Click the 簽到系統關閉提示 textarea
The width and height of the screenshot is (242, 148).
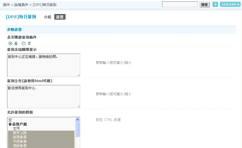[x=44, y=65]
